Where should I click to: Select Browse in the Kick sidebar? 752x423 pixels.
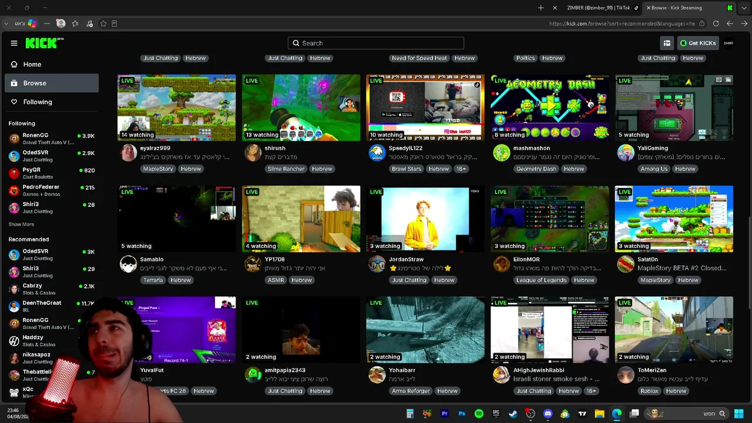52,83
